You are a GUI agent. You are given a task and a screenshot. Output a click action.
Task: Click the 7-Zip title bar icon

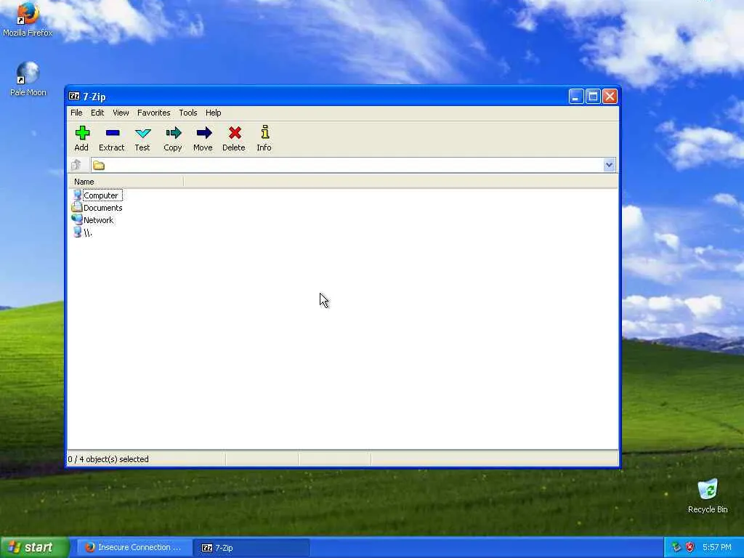click(74, 97)
